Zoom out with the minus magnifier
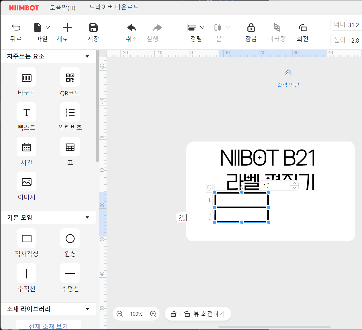The height and width of the screenshot is (330, 362). (x=120, y=314)
